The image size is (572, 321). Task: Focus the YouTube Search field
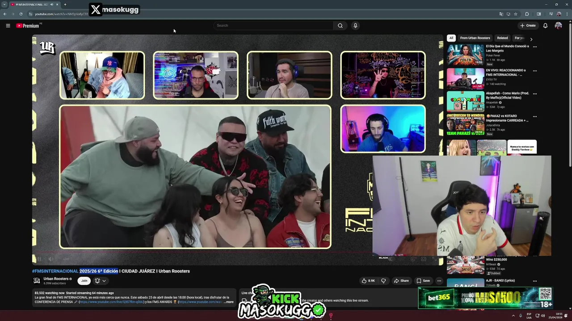pos(273,25)
